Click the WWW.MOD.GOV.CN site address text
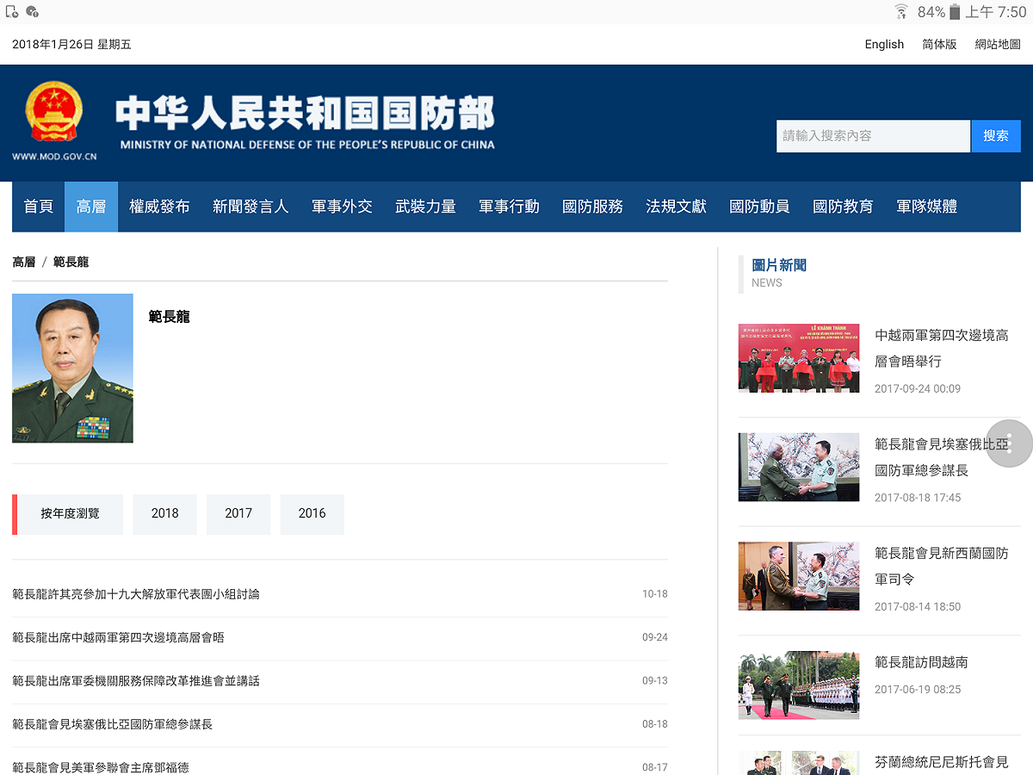 pos(54,157)
